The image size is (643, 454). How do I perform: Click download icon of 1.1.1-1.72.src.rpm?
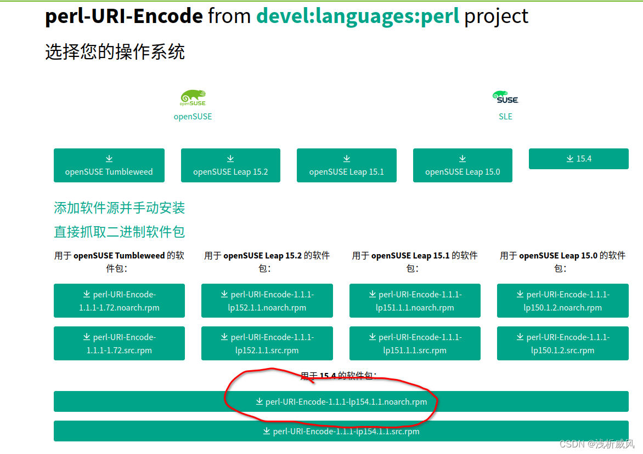click(x=87, y=337)
